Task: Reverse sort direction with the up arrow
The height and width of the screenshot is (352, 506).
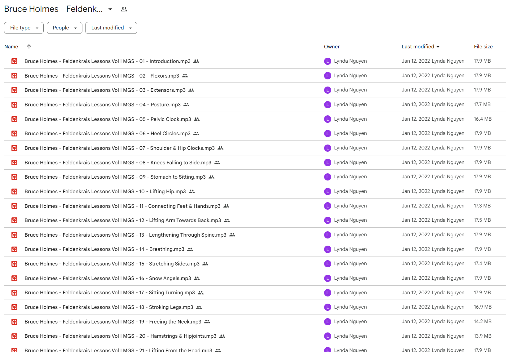Action: [x=29, y=47]
